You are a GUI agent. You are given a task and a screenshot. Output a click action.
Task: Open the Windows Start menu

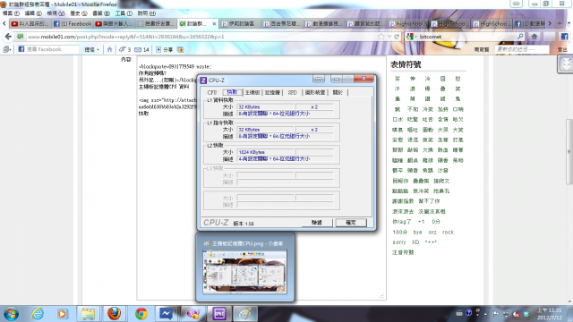(11, 314)
